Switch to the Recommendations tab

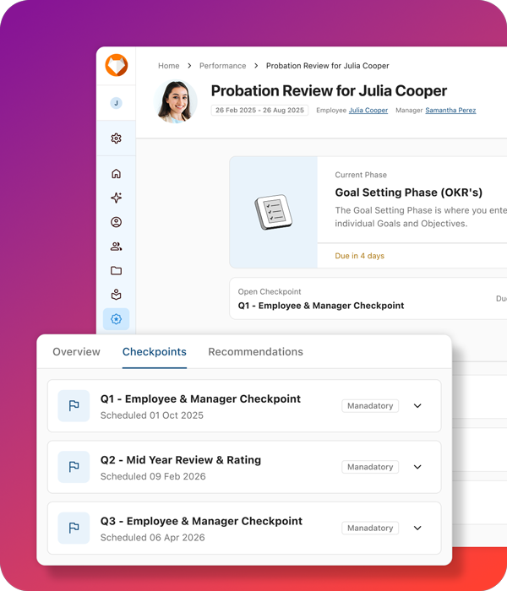255,352
